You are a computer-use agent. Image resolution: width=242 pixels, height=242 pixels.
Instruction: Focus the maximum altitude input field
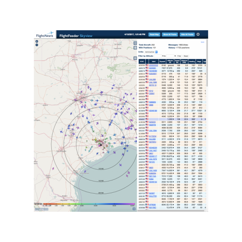pyautogui.click(x=170, y=56)
